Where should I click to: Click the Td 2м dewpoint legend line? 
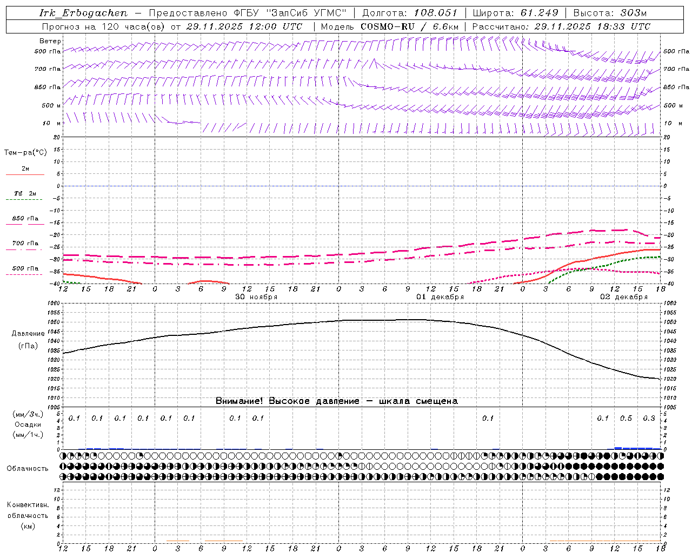(x=24, y=200)
